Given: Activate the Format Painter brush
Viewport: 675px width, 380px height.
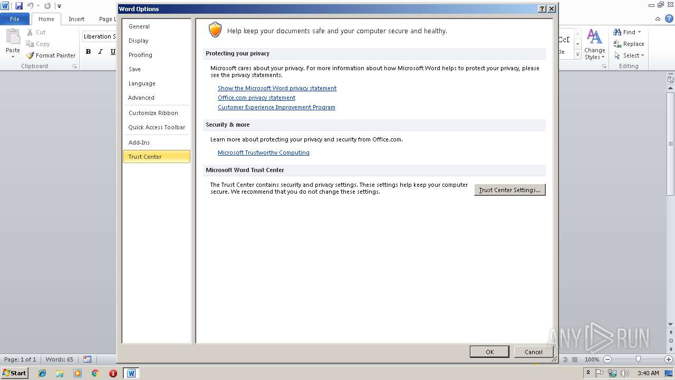Looking at the screenshot, I should [x=30, y=55].
